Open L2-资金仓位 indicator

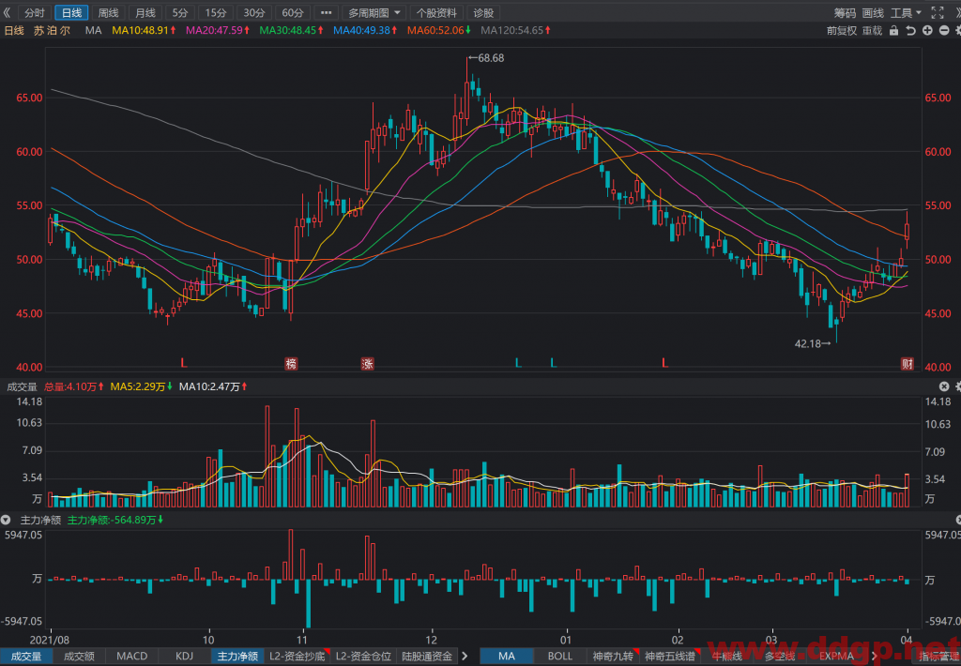click(x=363, y=657)
